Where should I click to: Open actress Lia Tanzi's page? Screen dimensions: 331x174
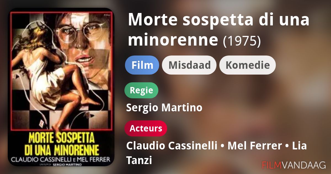(x=217, y=153)
